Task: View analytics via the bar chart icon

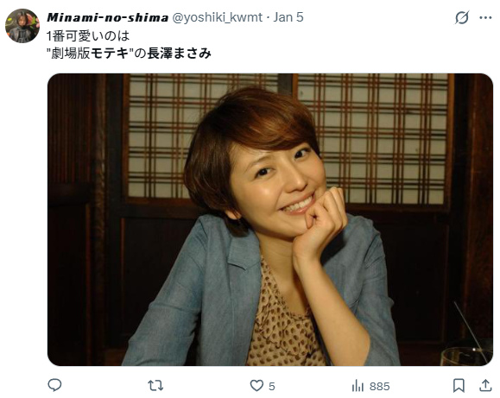Action: tap(358, 386)
